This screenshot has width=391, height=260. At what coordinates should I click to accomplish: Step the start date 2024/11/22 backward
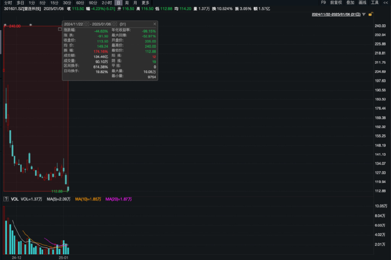click(x=85, y=24)
